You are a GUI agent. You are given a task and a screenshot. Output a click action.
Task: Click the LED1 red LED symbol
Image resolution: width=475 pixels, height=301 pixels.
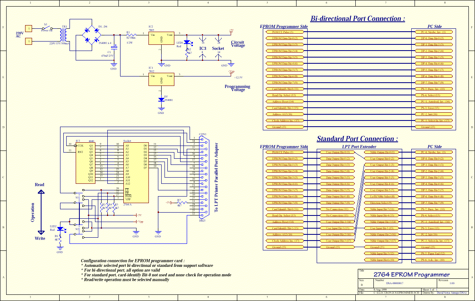click(187, 42)
